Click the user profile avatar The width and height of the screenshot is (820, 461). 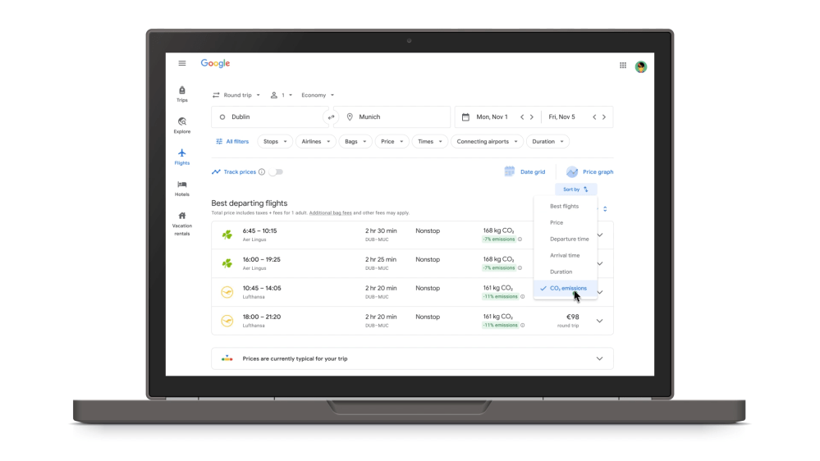(641, 66)
